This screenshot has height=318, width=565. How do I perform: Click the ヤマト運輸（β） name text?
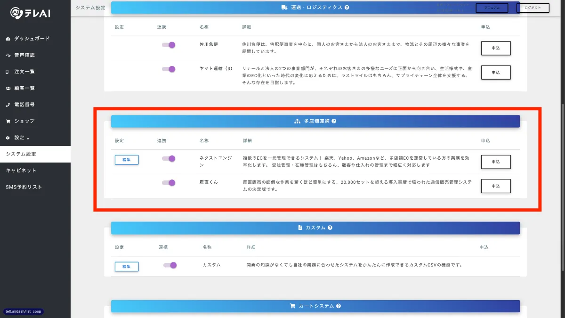(x=216, y=69)
